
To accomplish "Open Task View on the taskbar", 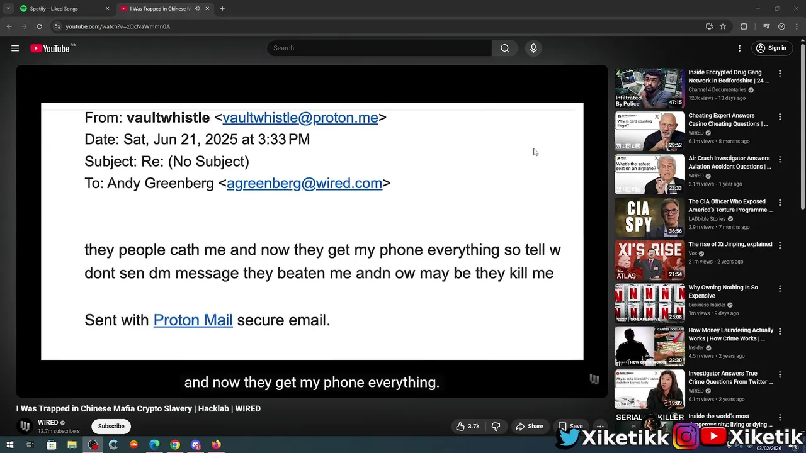I will pyautogui.click(x=30, y=445).
